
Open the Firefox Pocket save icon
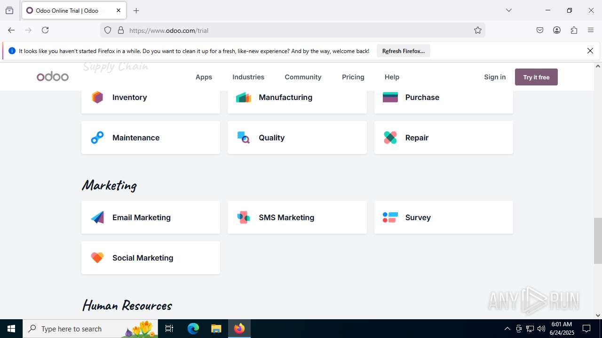pos(540,30)
